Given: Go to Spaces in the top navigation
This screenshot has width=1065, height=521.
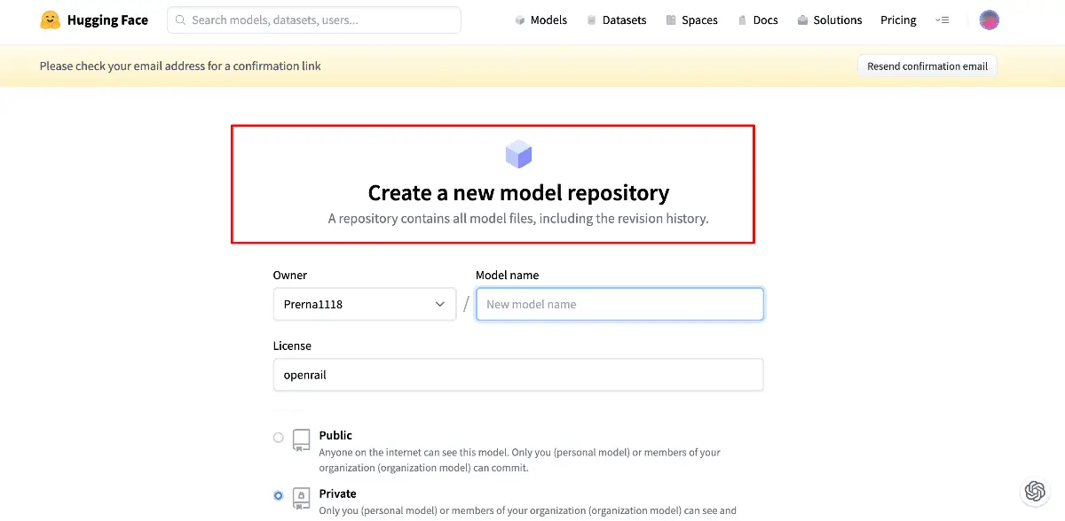Looking at the screenshot, I should (691, 19).
